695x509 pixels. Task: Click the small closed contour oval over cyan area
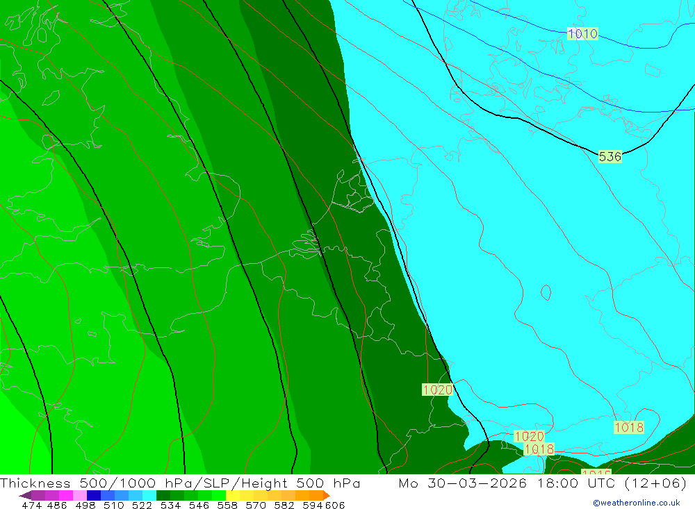pyautogui.click(x=546, y=292)
